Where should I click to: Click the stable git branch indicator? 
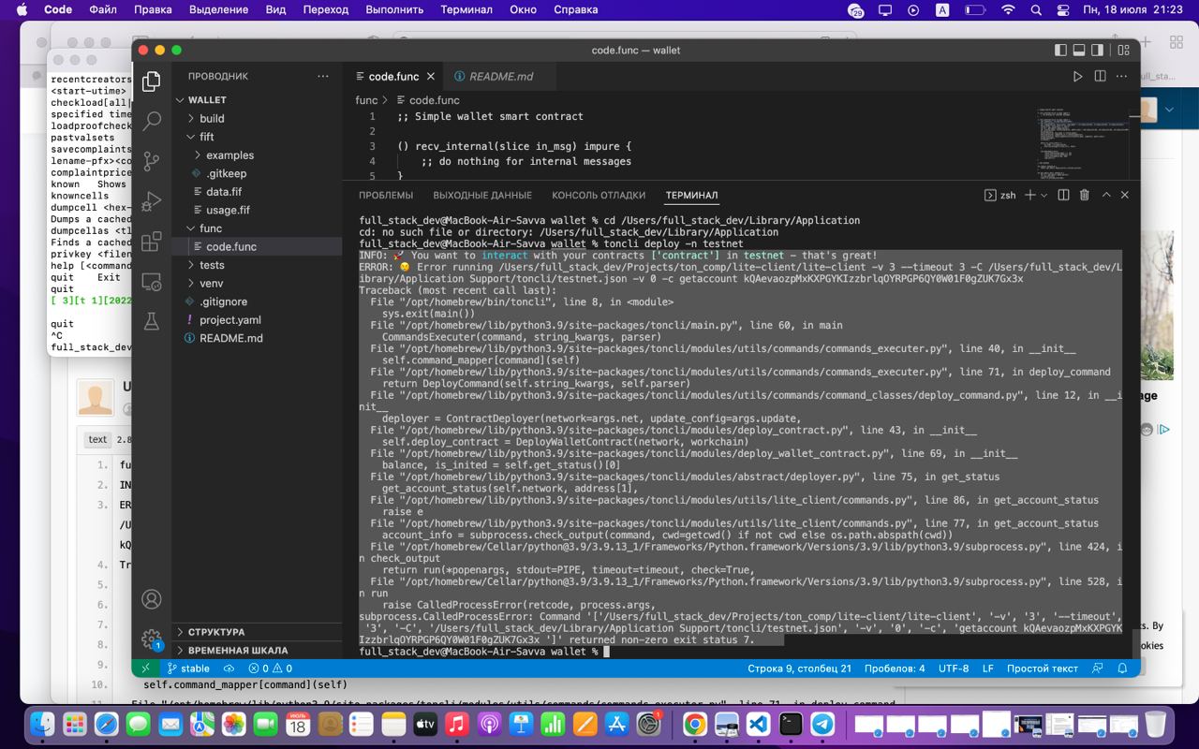pyautogui.click(x=188, y=668)
